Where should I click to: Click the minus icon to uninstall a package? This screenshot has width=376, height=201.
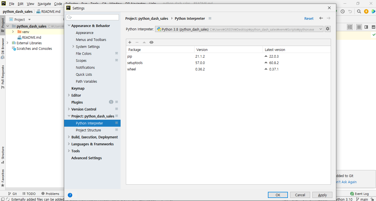pos(137,42)
